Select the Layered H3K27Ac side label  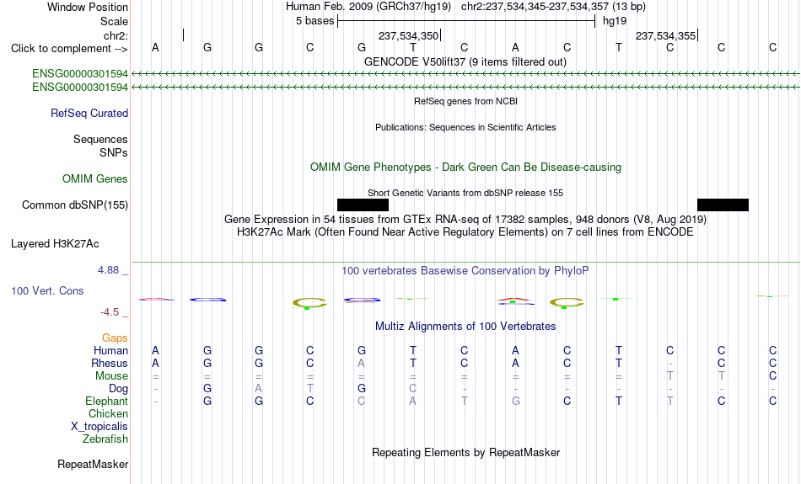point(55,244)
